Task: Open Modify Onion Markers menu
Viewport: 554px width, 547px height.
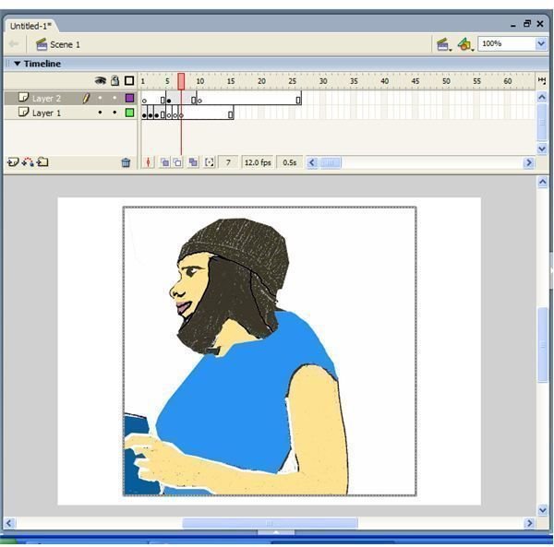Action: (x=210, y=162)
